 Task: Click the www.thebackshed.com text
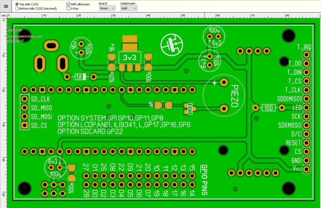(24, 36)
